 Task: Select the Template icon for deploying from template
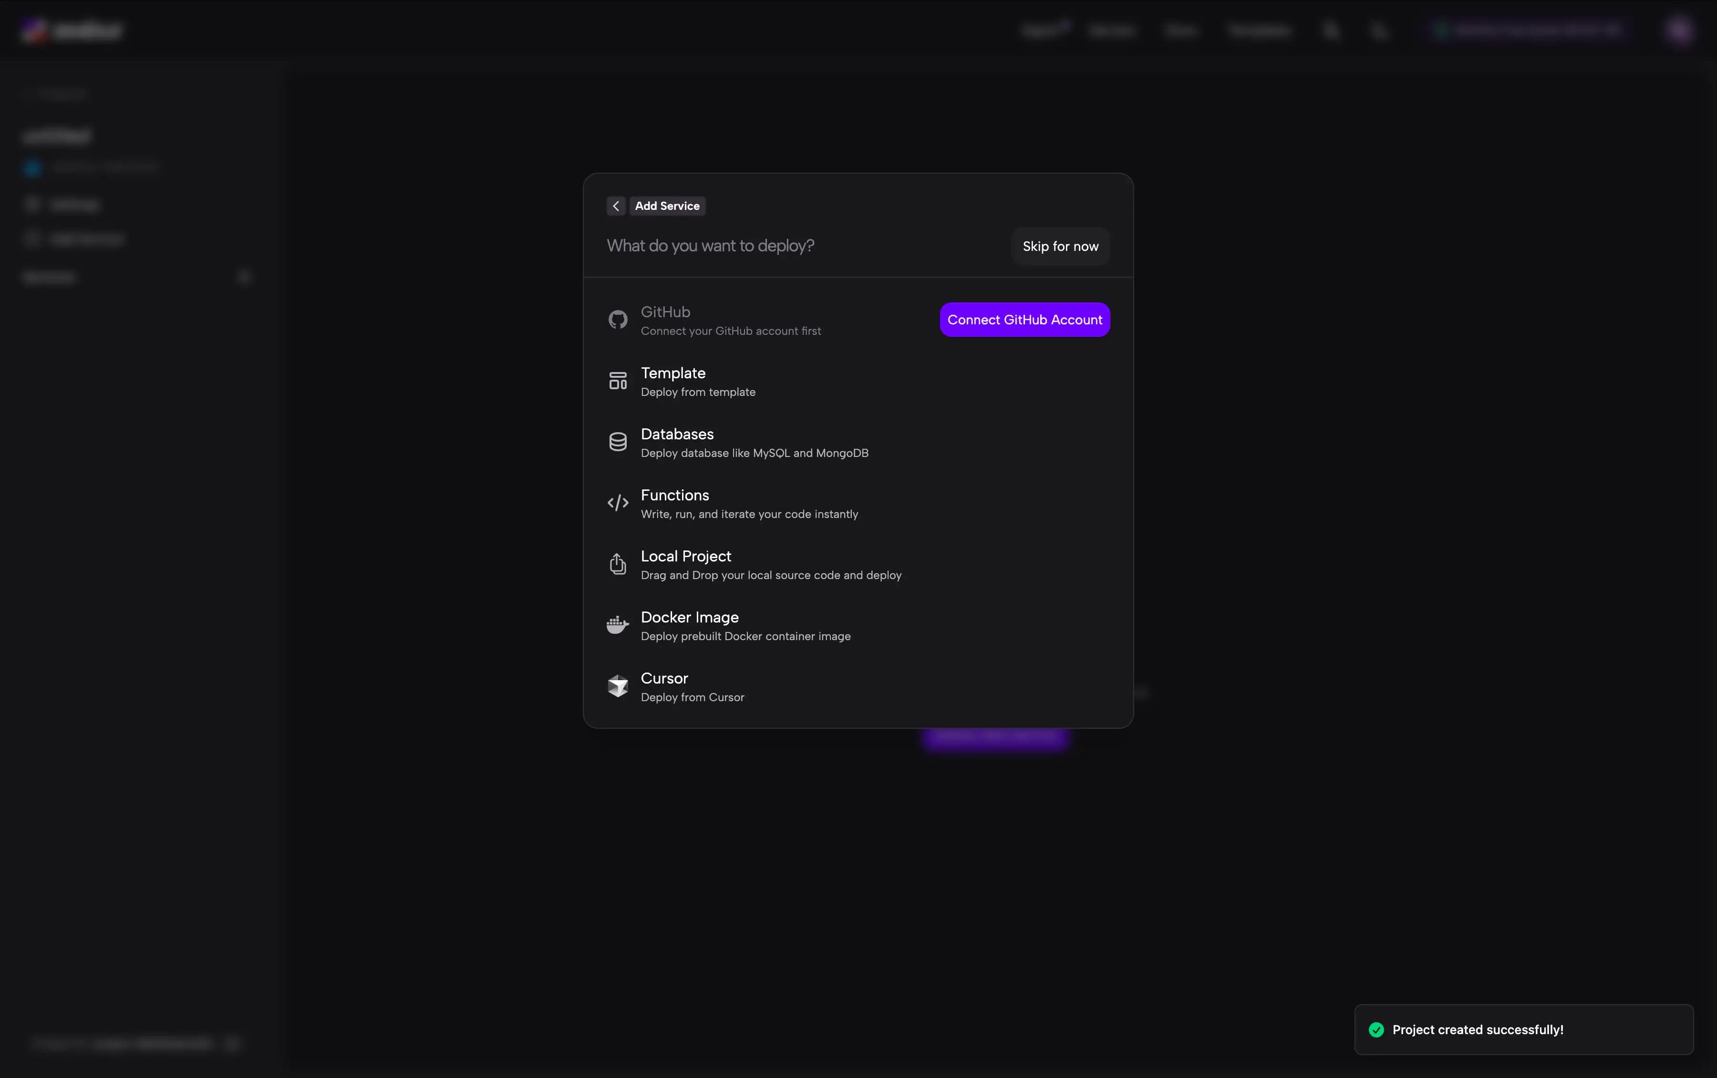617,380
